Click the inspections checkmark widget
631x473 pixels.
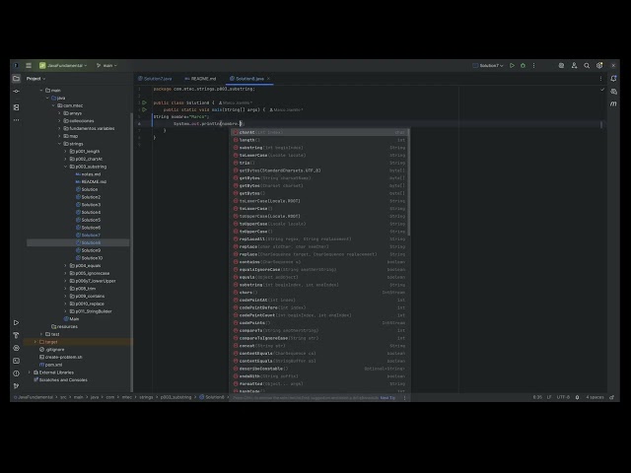pos(602,90)
